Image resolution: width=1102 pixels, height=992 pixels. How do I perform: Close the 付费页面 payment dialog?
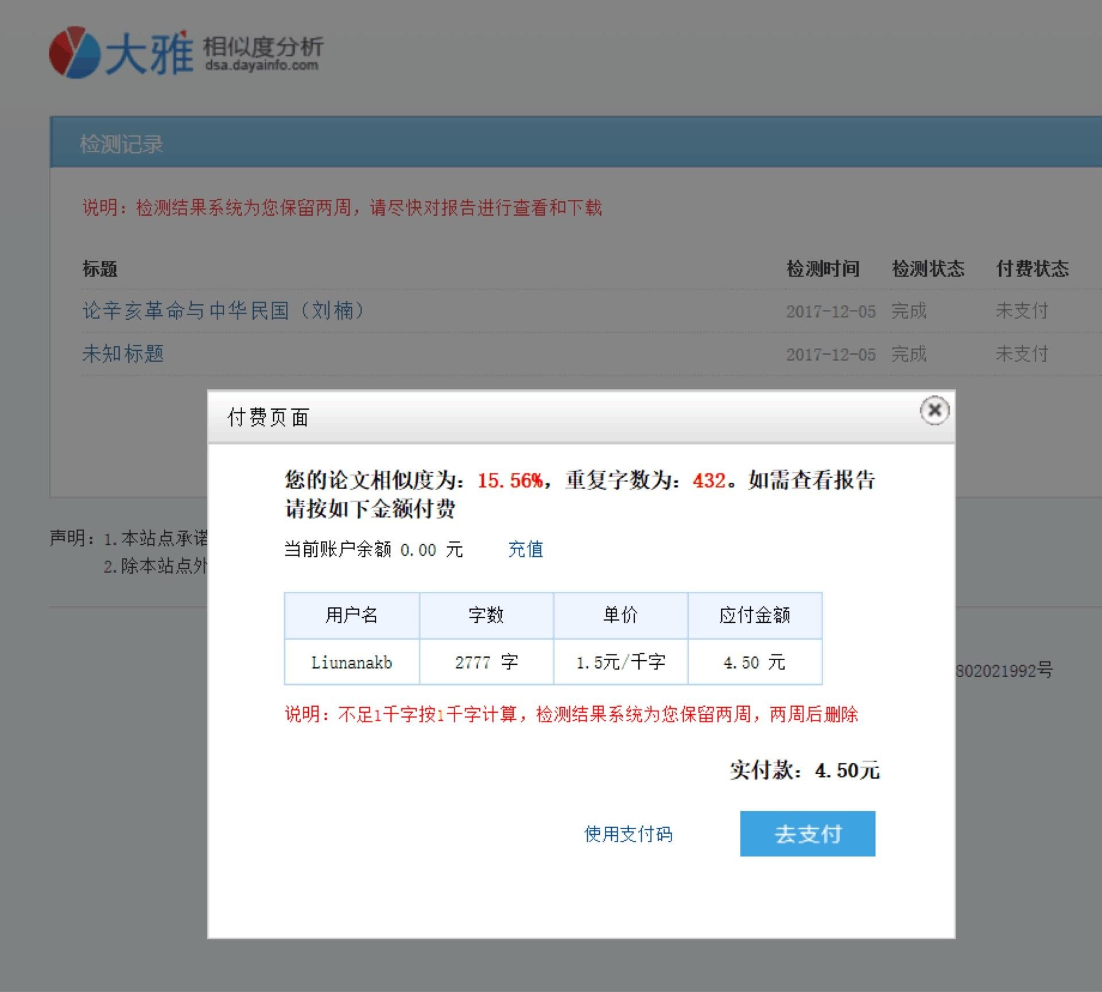(x=934, y=410)
